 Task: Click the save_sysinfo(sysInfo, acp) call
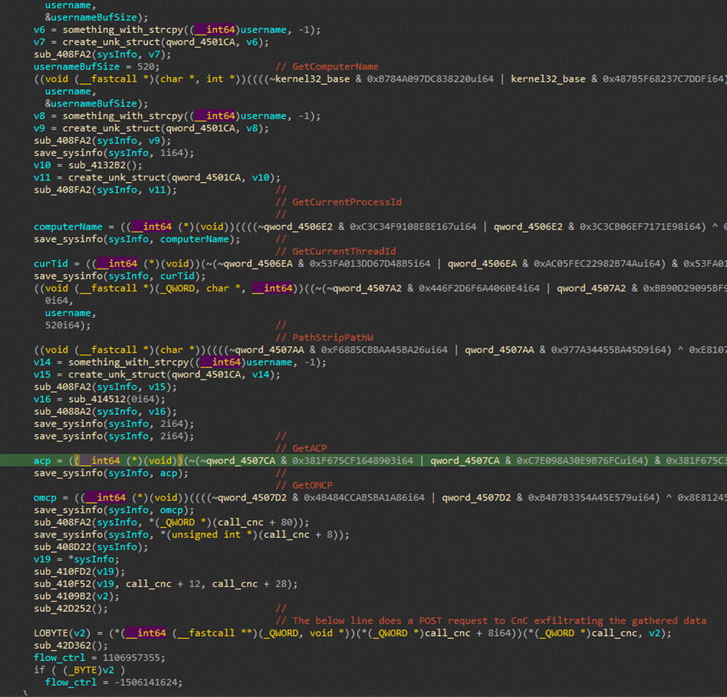tap(111, 474)
